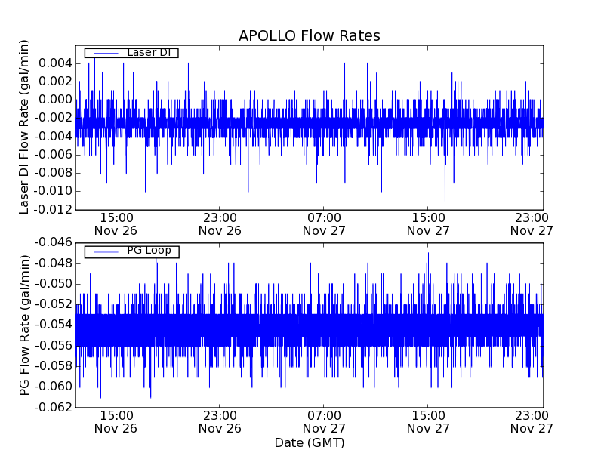Click '15:00 Nov 27' under the PG Loop plot
Image resolution: width=604 pixels, height=453 pixels.
428,422
